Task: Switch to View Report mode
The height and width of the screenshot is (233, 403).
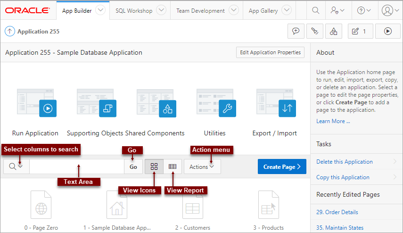Action: (173, 166)
